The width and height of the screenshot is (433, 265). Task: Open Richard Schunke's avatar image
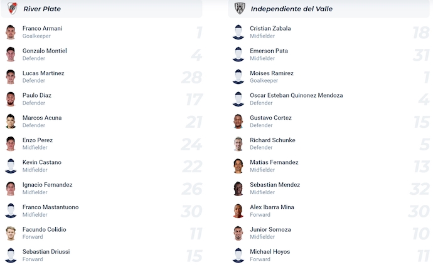click(238, 144)
